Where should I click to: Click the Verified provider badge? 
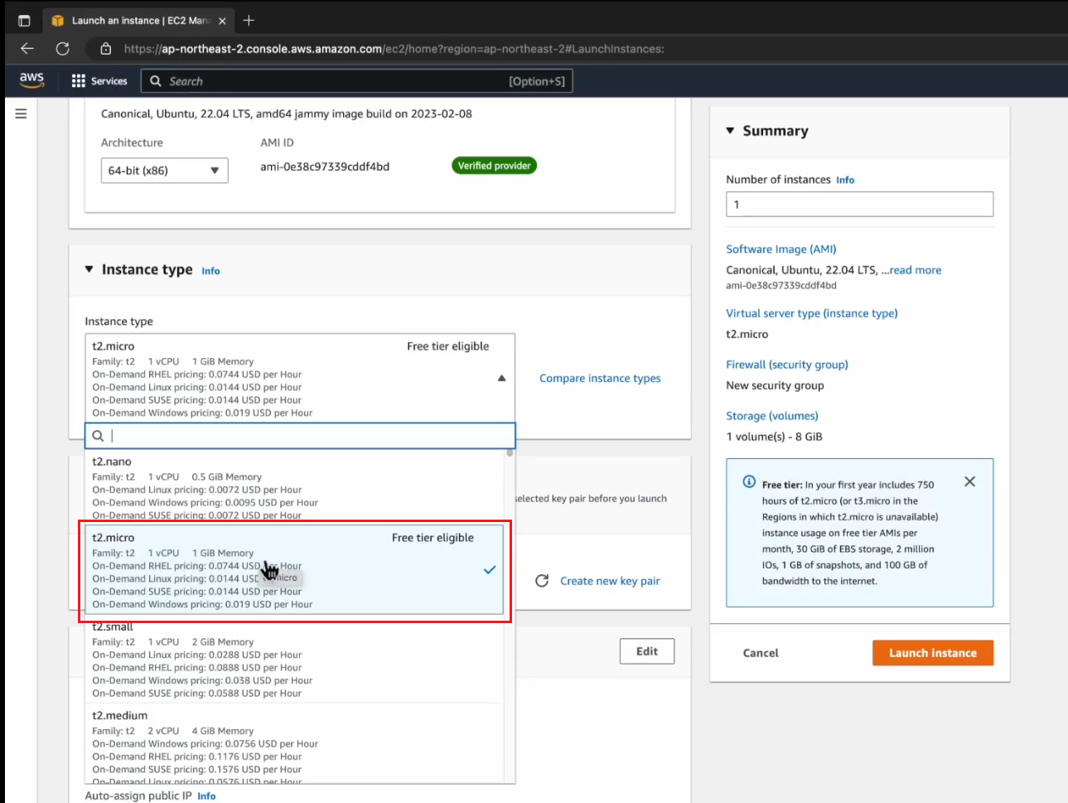(x=494, y=166)
